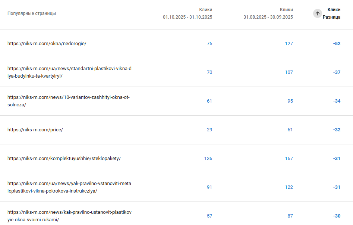
Task: Open the komplektuyushhie/steklopakety page row
Action: click(64, 159)
